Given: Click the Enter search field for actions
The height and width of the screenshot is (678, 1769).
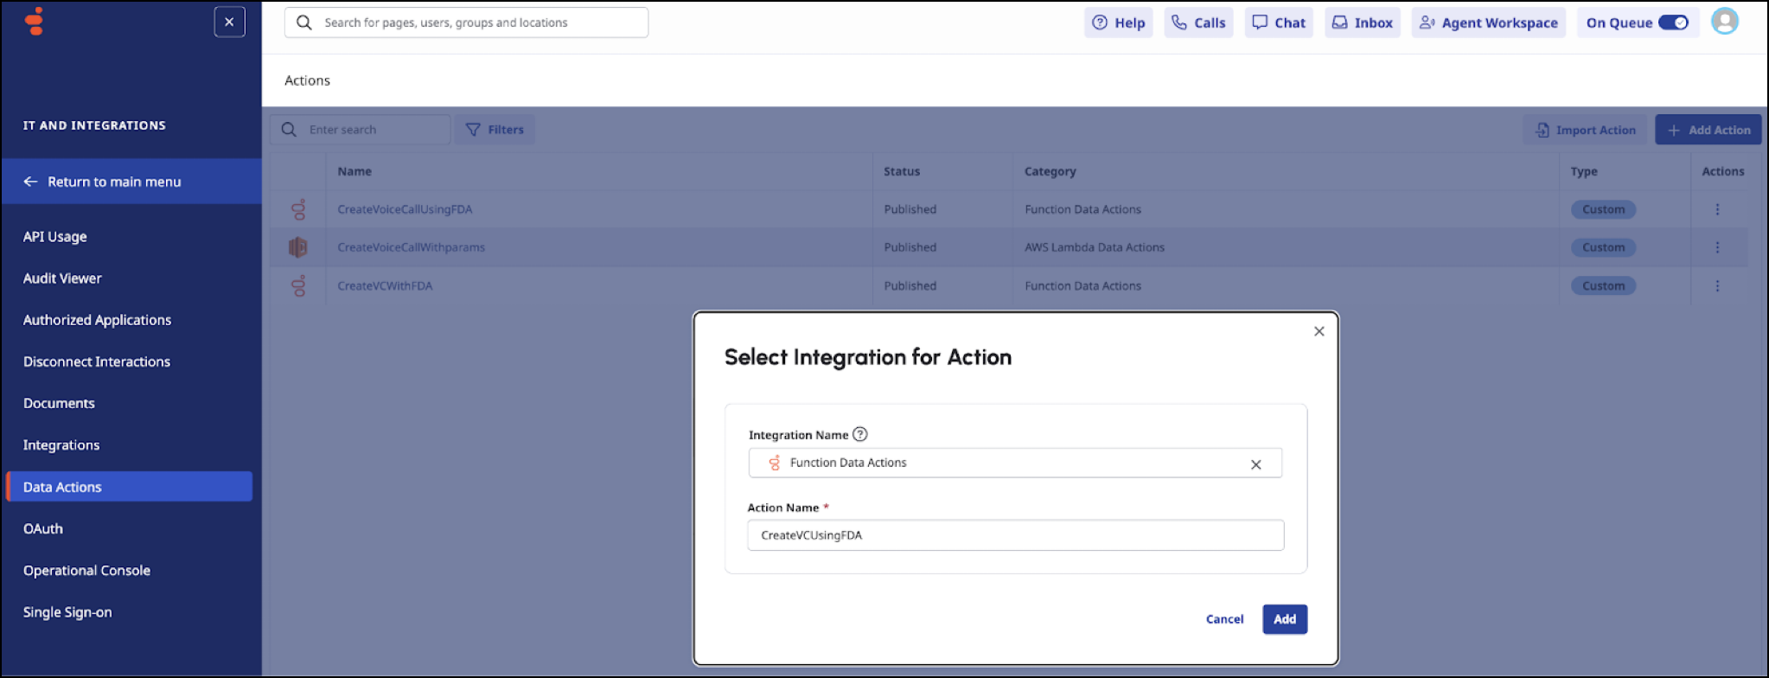Looking at the screenshot, I should click(x=361, y=130).
